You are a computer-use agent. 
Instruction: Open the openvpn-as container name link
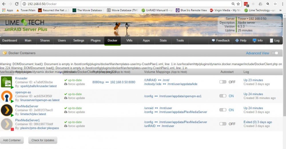pyautogui.click(x=23, y=92)
